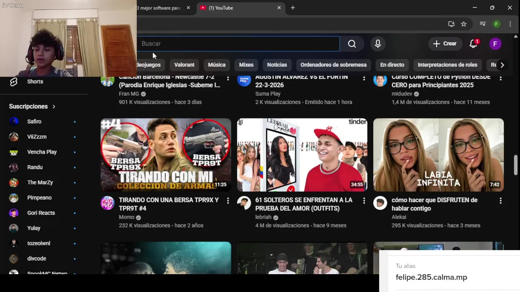
Task: Open options menu for Alekai video
Action: pyautogui.click(x=500, y=201)
